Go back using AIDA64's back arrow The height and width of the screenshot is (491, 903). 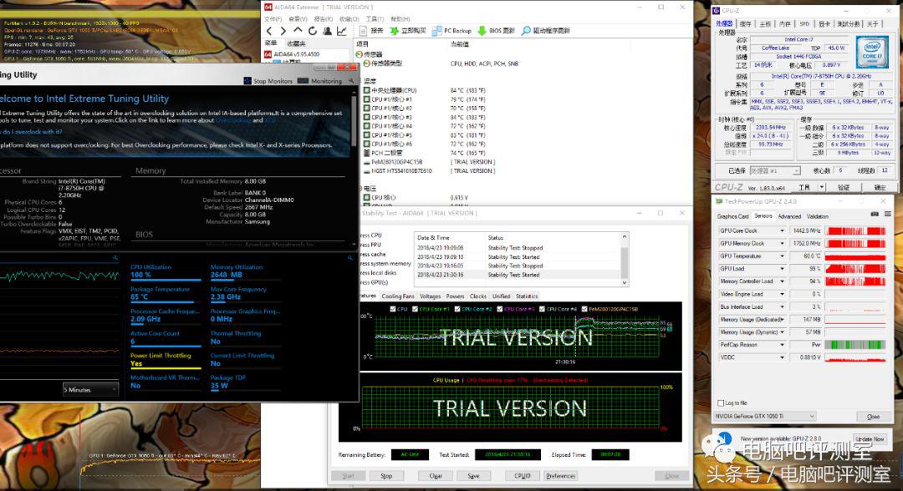269,30
